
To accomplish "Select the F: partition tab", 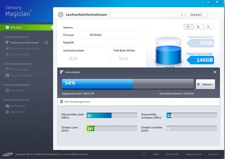I will click(x=208, y=27).
